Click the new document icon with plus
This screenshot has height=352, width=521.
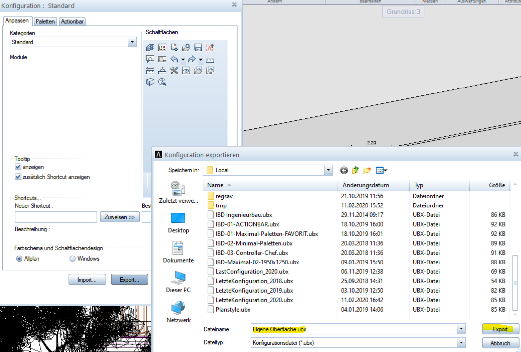[x=174, y=48]
